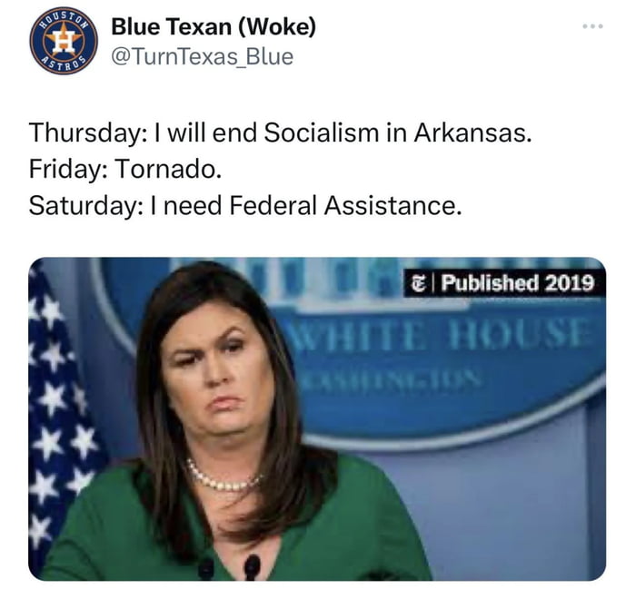Open the attached press briefing photo
636x599 pixels.
pos(317,418)
